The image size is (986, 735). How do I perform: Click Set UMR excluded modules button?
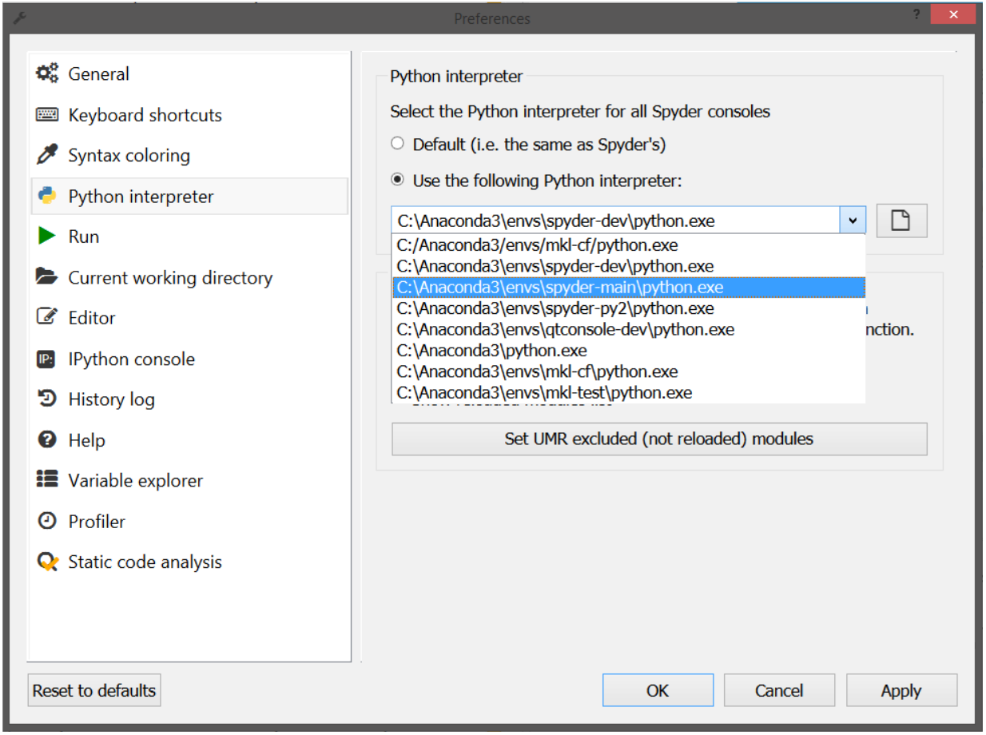pyautogui.click(x=658, y=439)
